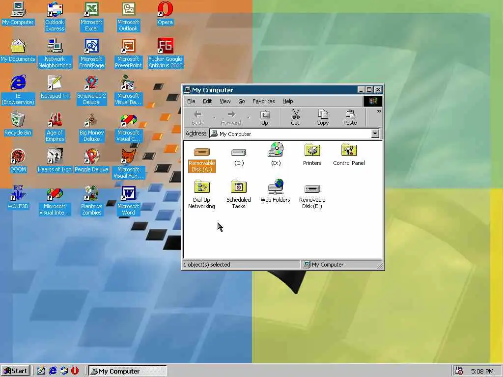Select the My Documents desktop icon
The width and height of the screenshot is (503, 377).
tap(18, 51)
